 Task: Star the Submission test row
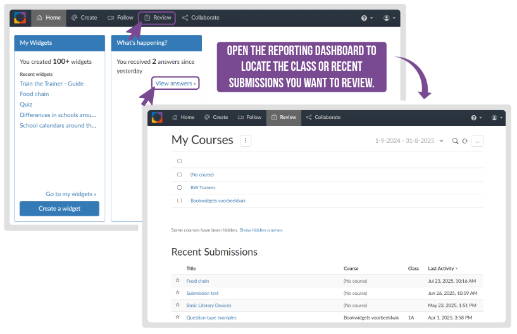[178, 293]
